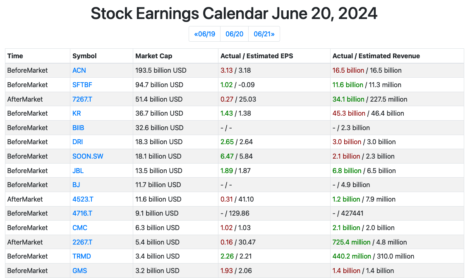Click the page title Stock Earnings Calendar

pos(234,14)
